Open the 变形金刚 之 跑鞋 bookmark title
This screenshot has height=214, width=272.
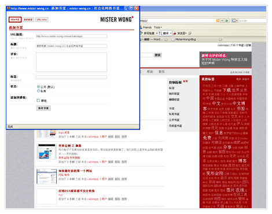70,146
